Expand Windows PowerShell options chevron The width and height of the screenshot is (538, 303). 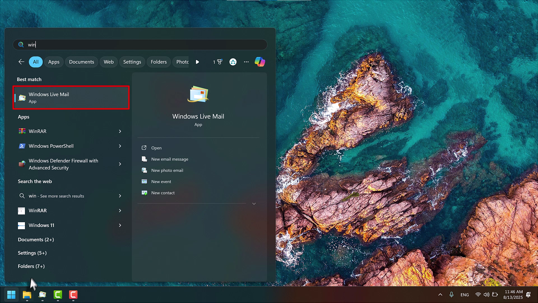point(120,146)
